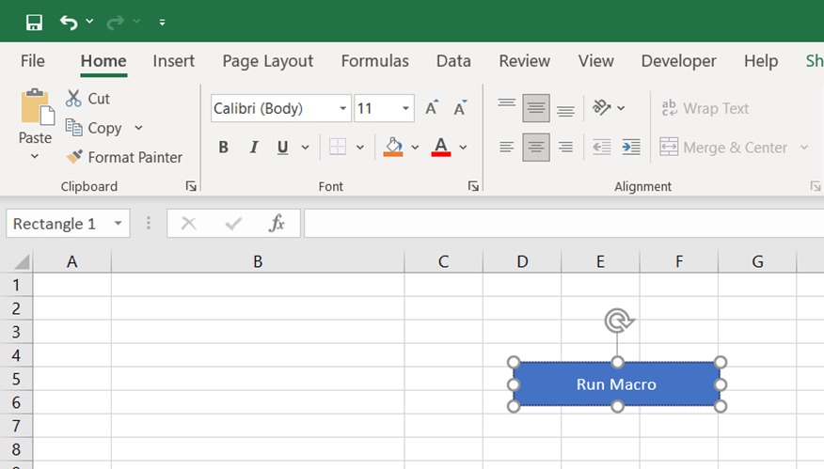Switch to the View tab

(x=596, y=61)
